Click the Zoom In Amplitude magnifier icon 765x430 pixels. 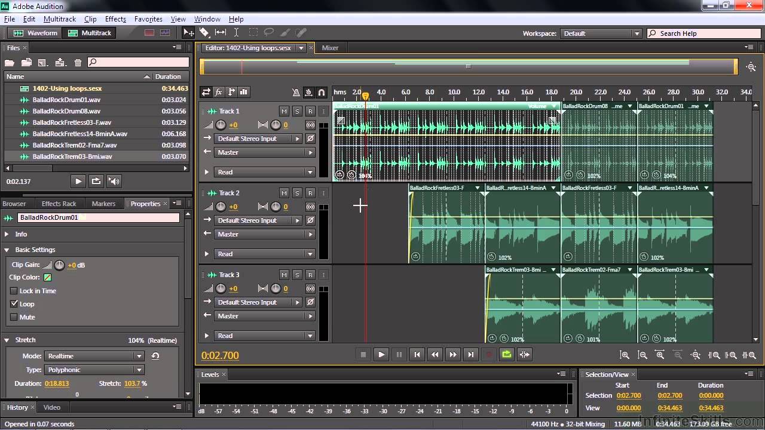625,355
